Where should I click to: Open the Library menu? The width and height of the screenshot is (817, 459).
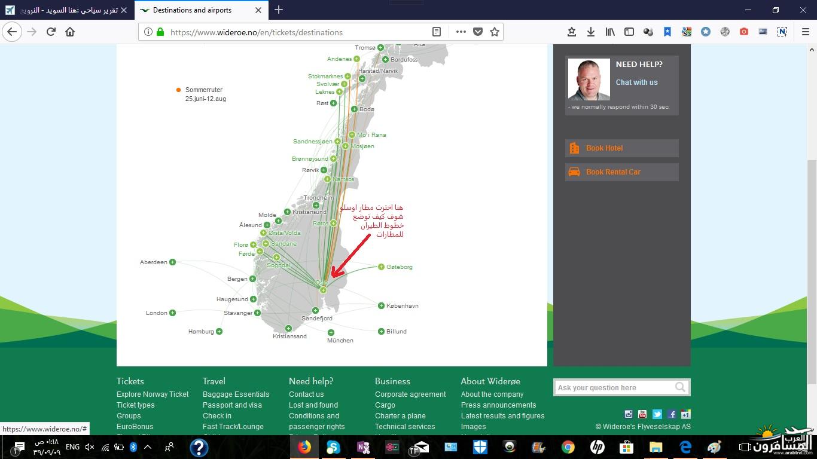610,32
